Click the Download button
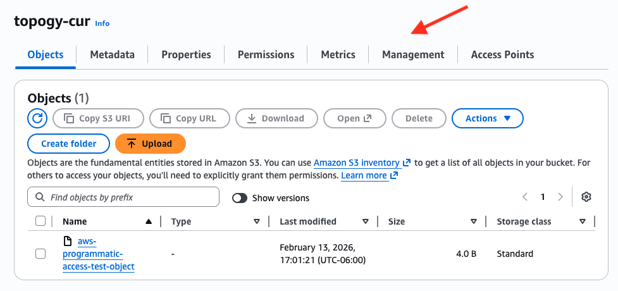 pyautogui.click(x=276, y=118)
